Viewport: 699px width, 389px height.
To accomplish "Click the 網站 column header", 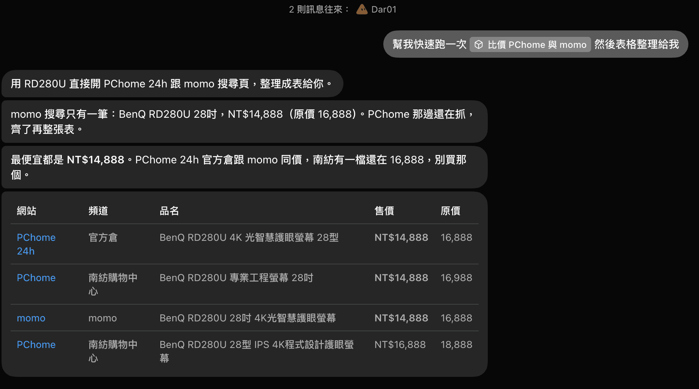I will 27,211.
